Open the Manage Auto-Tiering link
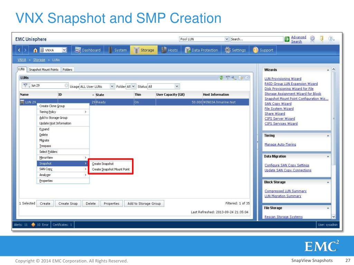The image size is (354, 265). coord(280,145)
